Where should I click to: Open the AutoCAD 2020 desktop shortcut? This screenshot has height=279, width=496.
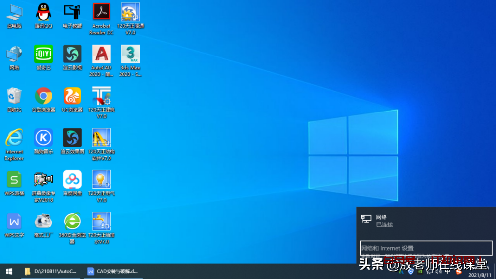tap(101, 55)
